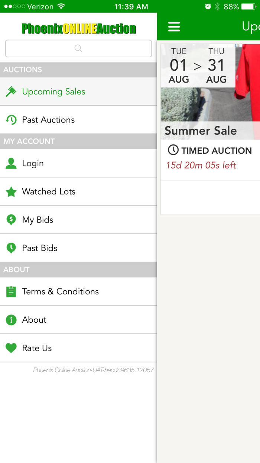Tap the Past Bids clock icon
This screenshot has height=463, width=260.
pos(11,248)
